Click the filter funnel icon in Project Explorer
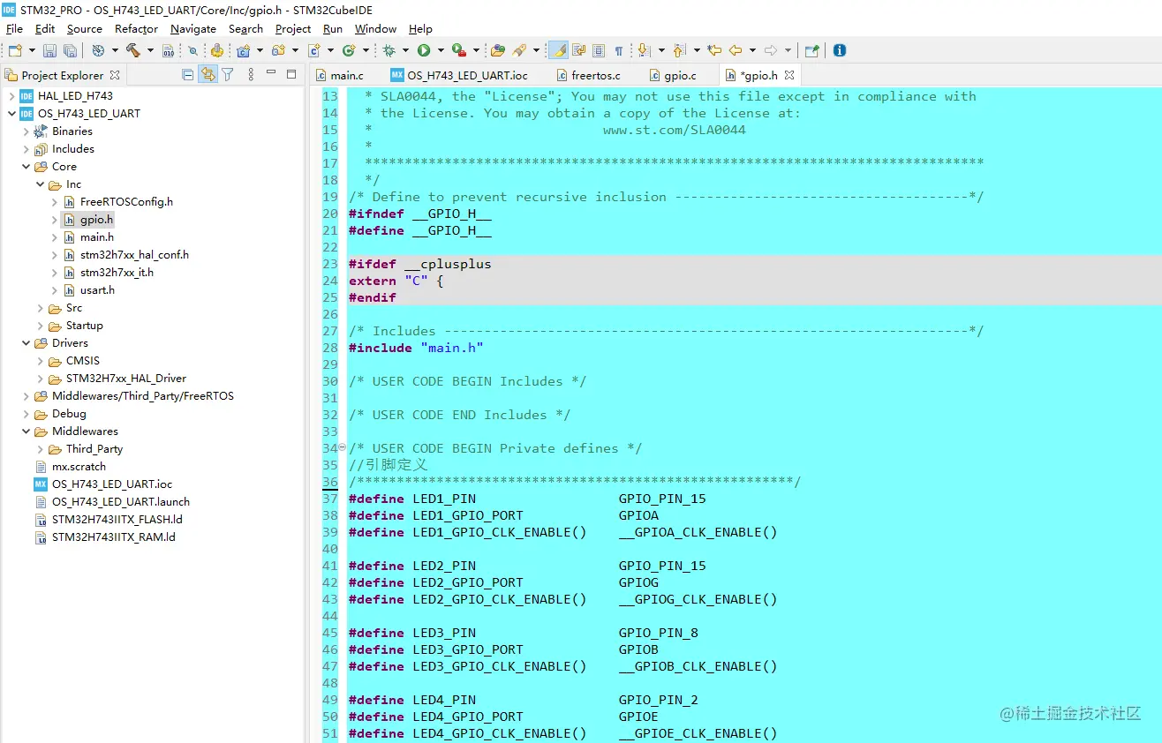Image resolution: width=1162 pixels, height=743 pixels. [228, 75]
